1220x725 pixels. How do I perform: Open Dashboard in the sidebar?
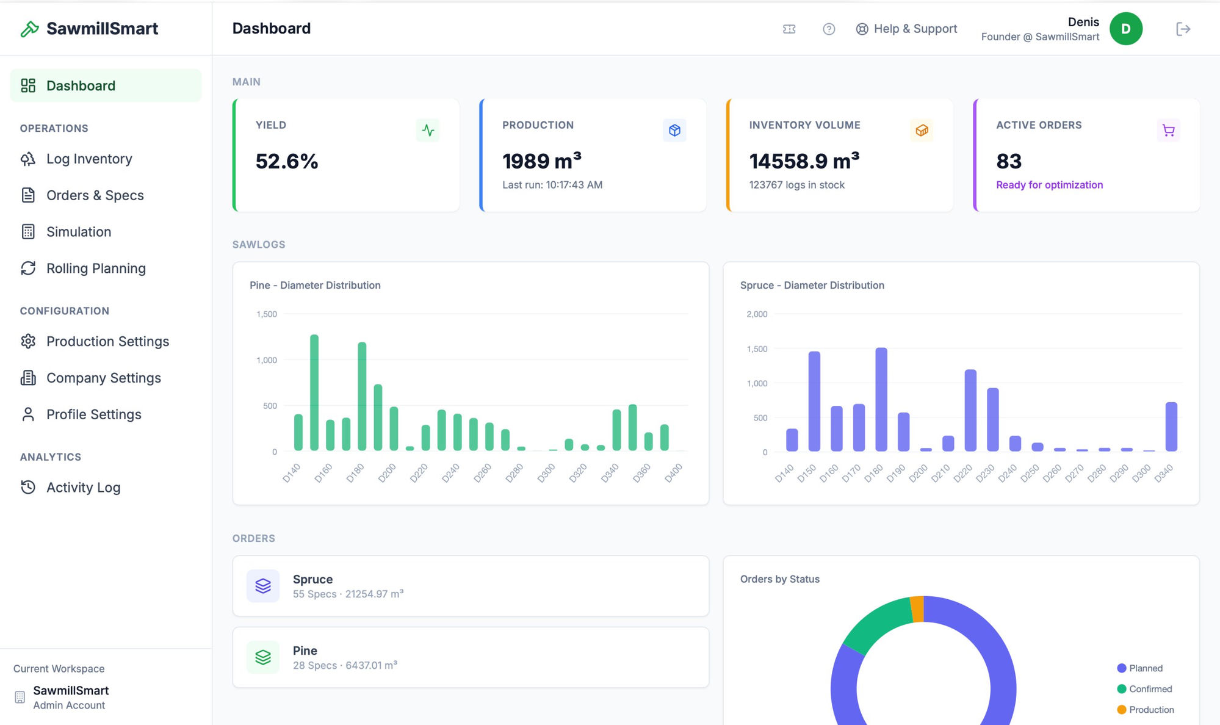click(x=106, y=85)
